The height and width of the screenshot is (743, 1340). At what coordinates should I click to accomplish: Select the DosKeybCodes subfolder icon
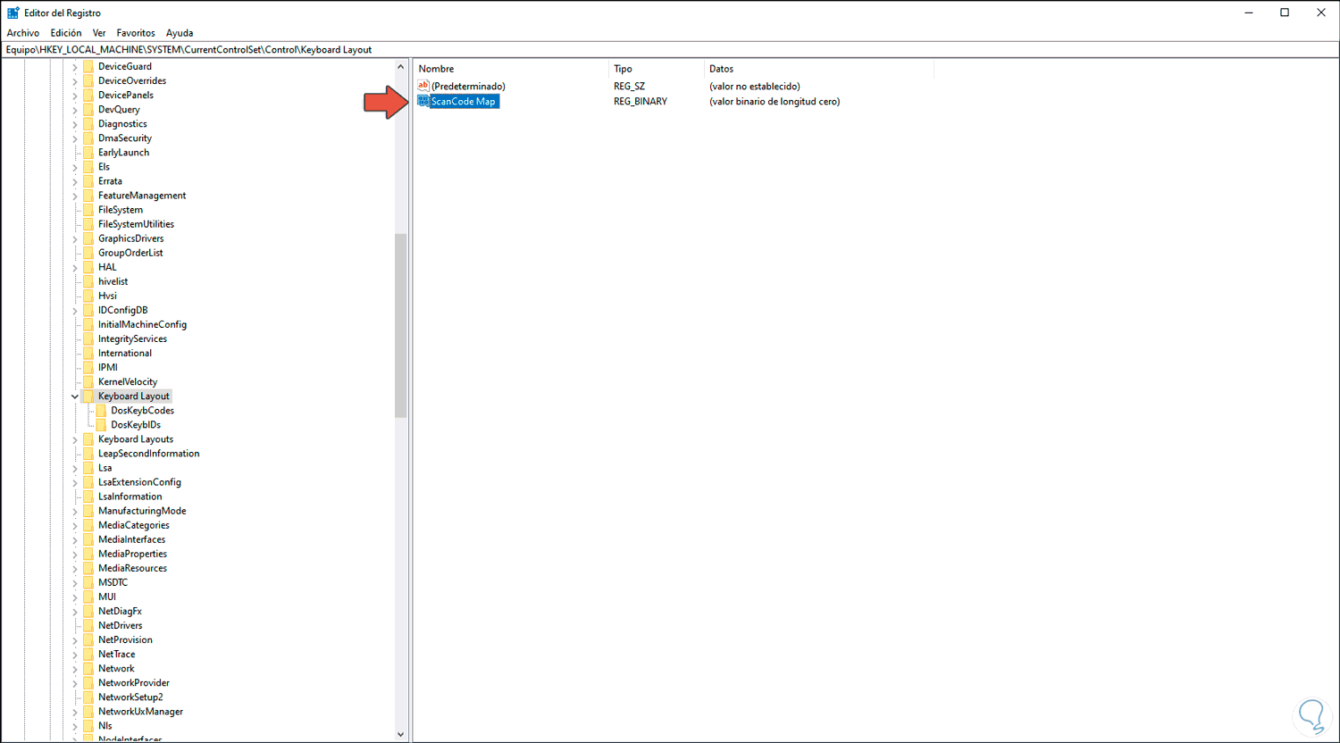pyautogui.click(x=101, y=410)
